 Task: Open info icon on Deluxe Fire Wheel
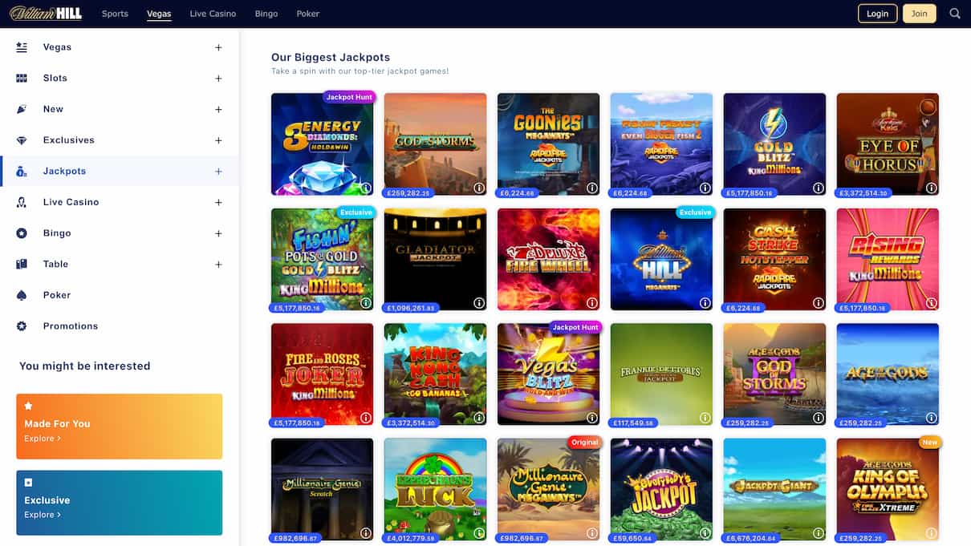coord(592,303)
